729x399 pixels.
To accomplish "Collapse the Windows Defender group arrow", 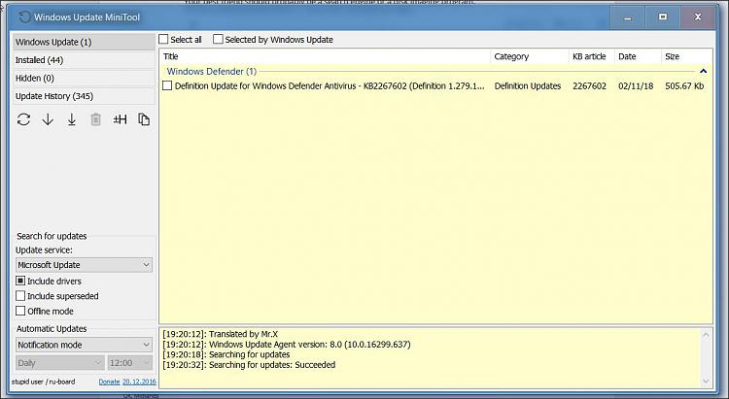I will click(x=703, y=71).
